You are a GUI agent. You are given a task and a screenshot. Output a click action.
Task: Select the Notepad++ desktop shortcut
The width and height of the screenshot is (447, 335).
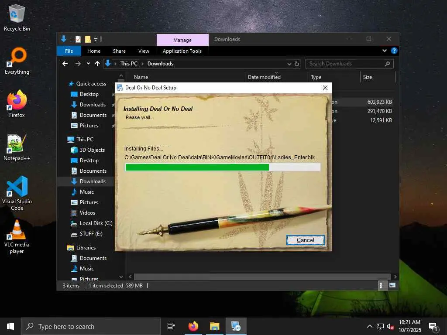(17, 147)
